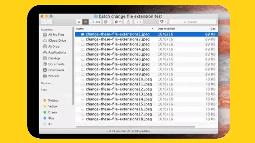This screenshot has height=143, width=255.
Task: Select file change-these-file-extensions10.jpeg
Action: 146,79
